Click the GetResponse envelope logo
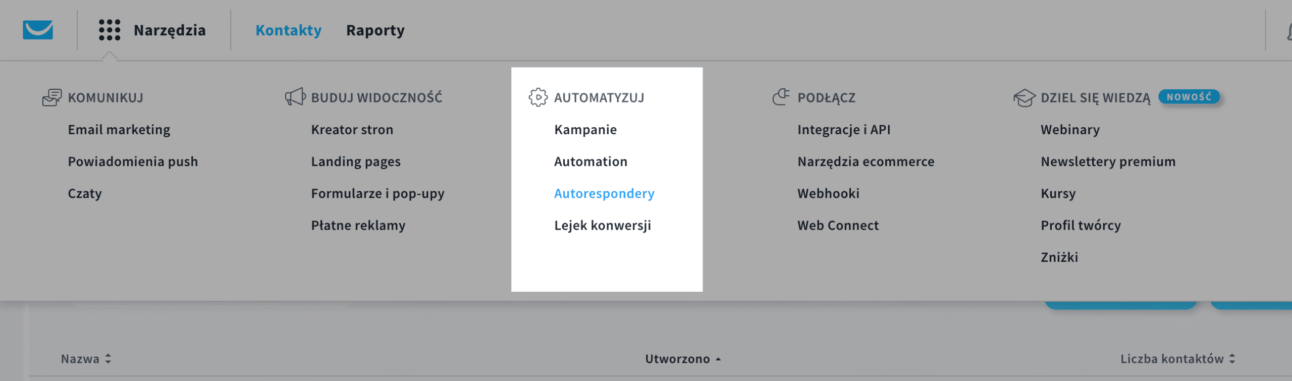1292x381 pixels. [x=38, y=30]
